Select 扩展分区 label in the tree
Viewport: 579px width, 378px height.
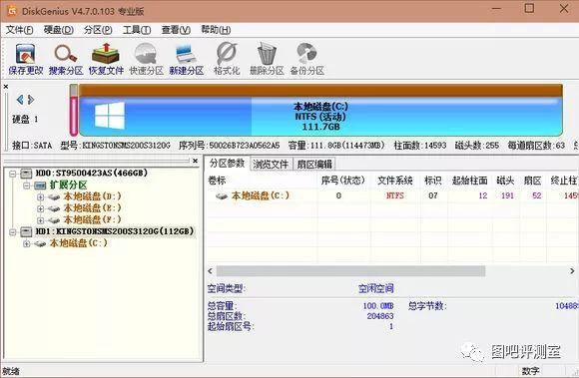pyautogui.click(x=68, y=186)
